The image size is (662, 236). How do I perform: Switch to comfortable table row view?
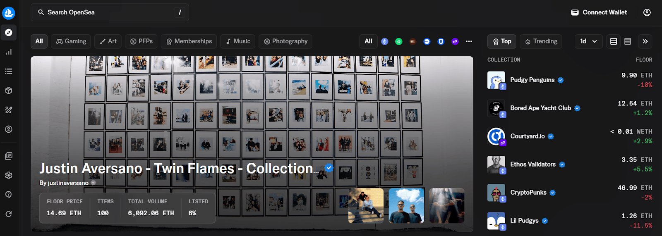coord(614,41)
